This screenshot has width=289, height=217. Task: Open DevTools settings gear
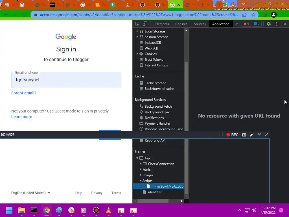click(269, 24)
